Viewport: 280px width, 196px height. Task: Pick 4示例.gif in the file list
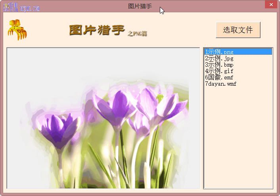click(238, 71)
